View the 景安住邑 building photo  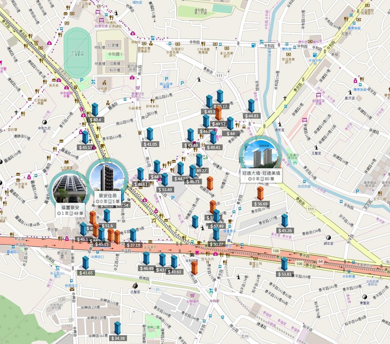point(107,177)
